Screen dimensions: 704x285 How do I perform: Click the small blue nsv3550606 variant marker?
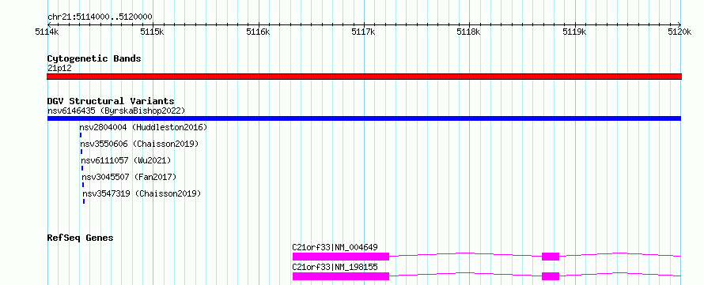81,152
